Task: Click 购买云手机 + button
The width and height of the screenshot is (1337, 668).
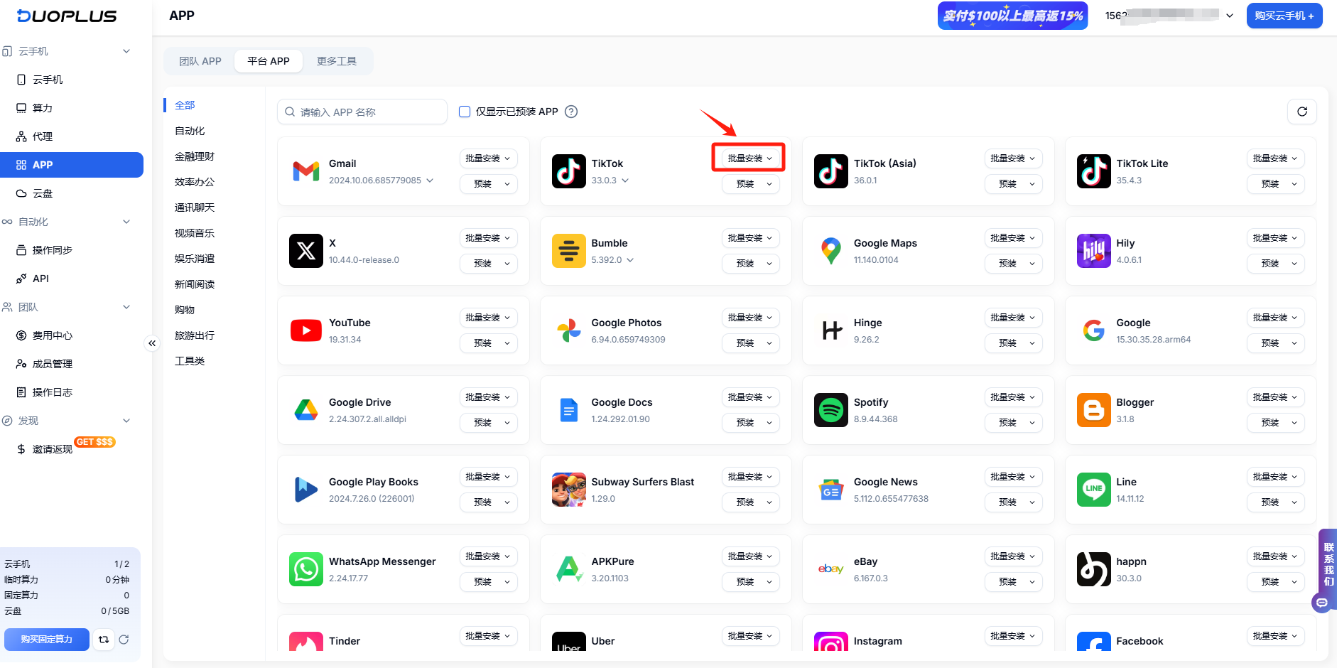Action: click(x=1284, y=16)
